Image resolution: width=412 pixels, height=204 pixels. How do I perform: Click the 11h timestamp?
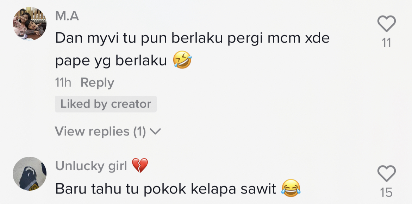(63, 83)
